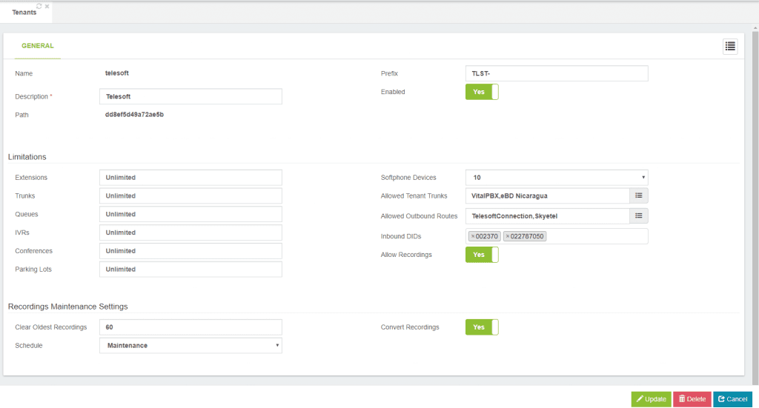Open the tenants list icon at top right

tap(730, 47)
